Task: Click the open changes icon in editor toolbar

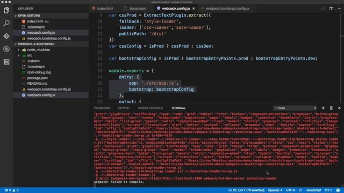Action: click(x=322, y=9)
